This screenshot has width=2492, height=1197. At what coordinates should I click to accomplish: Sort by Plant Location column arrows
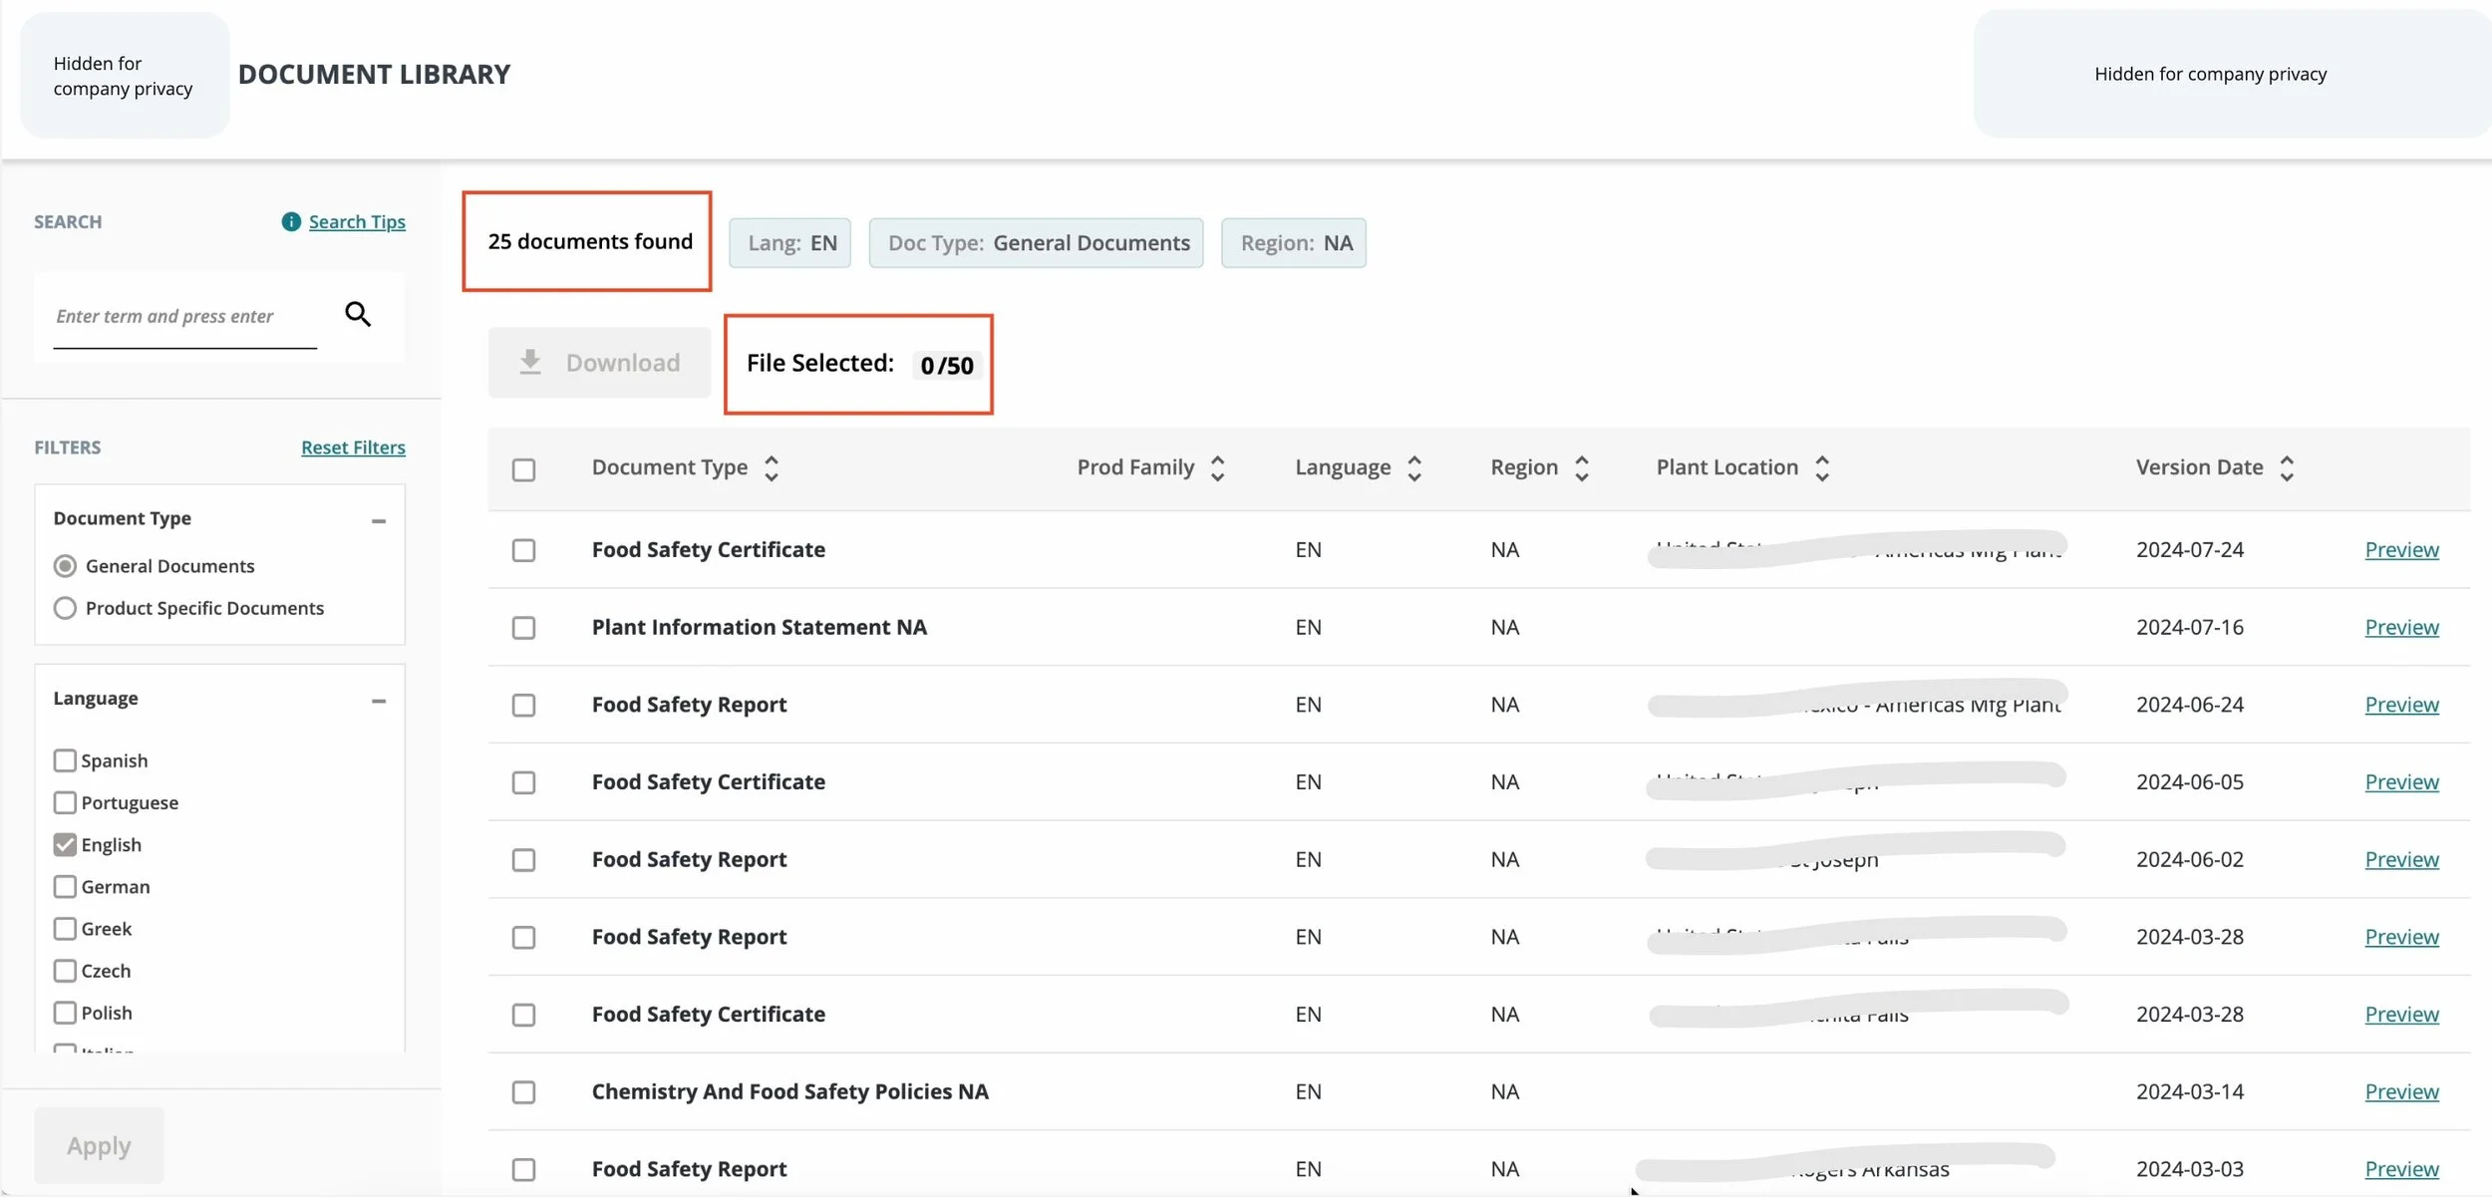[x=1821, y=468]
